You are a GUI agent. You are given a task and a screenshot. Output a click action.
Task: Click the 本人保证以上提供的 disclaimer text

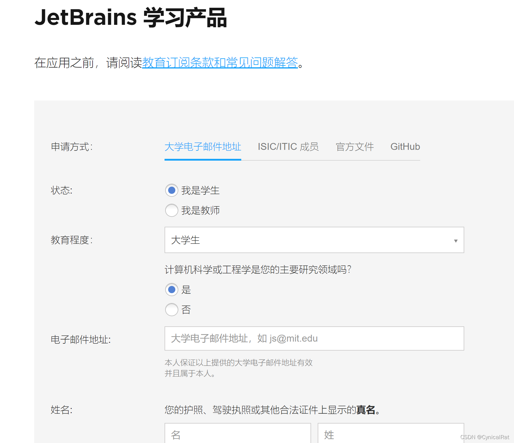239,368
